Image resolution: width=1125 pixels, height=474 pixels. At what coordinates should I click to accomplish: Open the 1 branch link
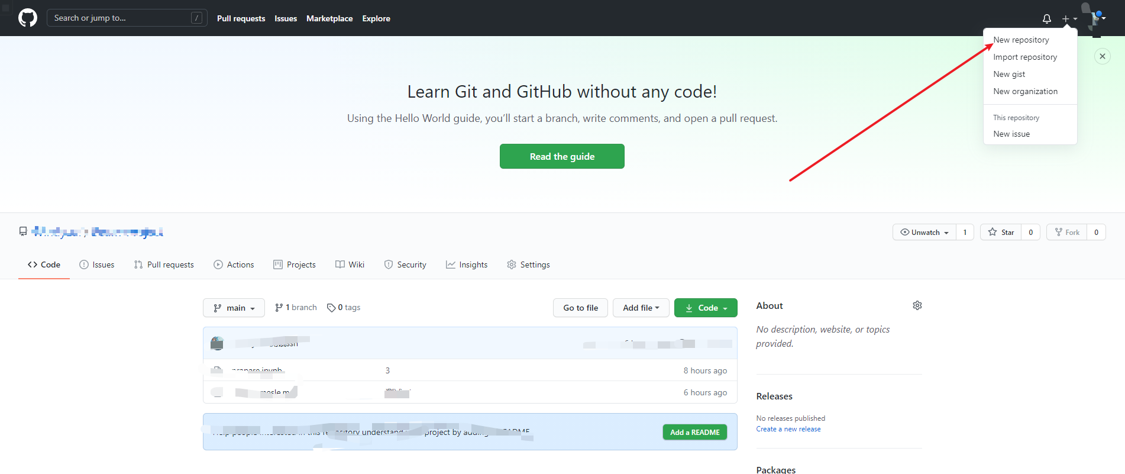tap(296, 307)
